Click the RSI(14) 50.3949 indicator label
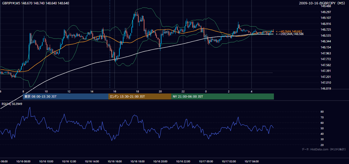 (12, 104)
